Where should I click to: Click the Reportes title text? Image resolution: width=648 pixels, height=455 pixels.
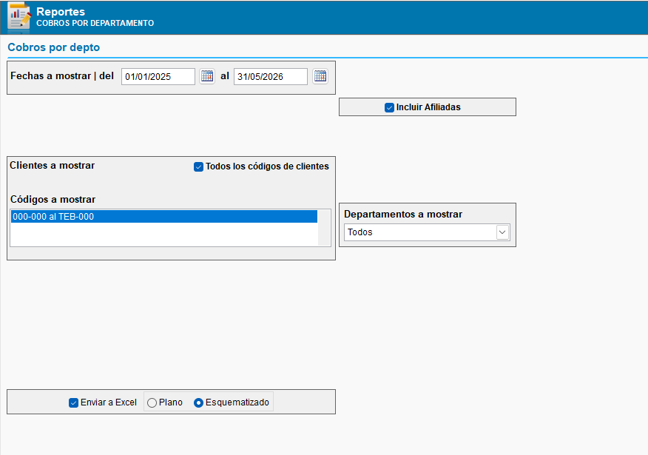61,12
